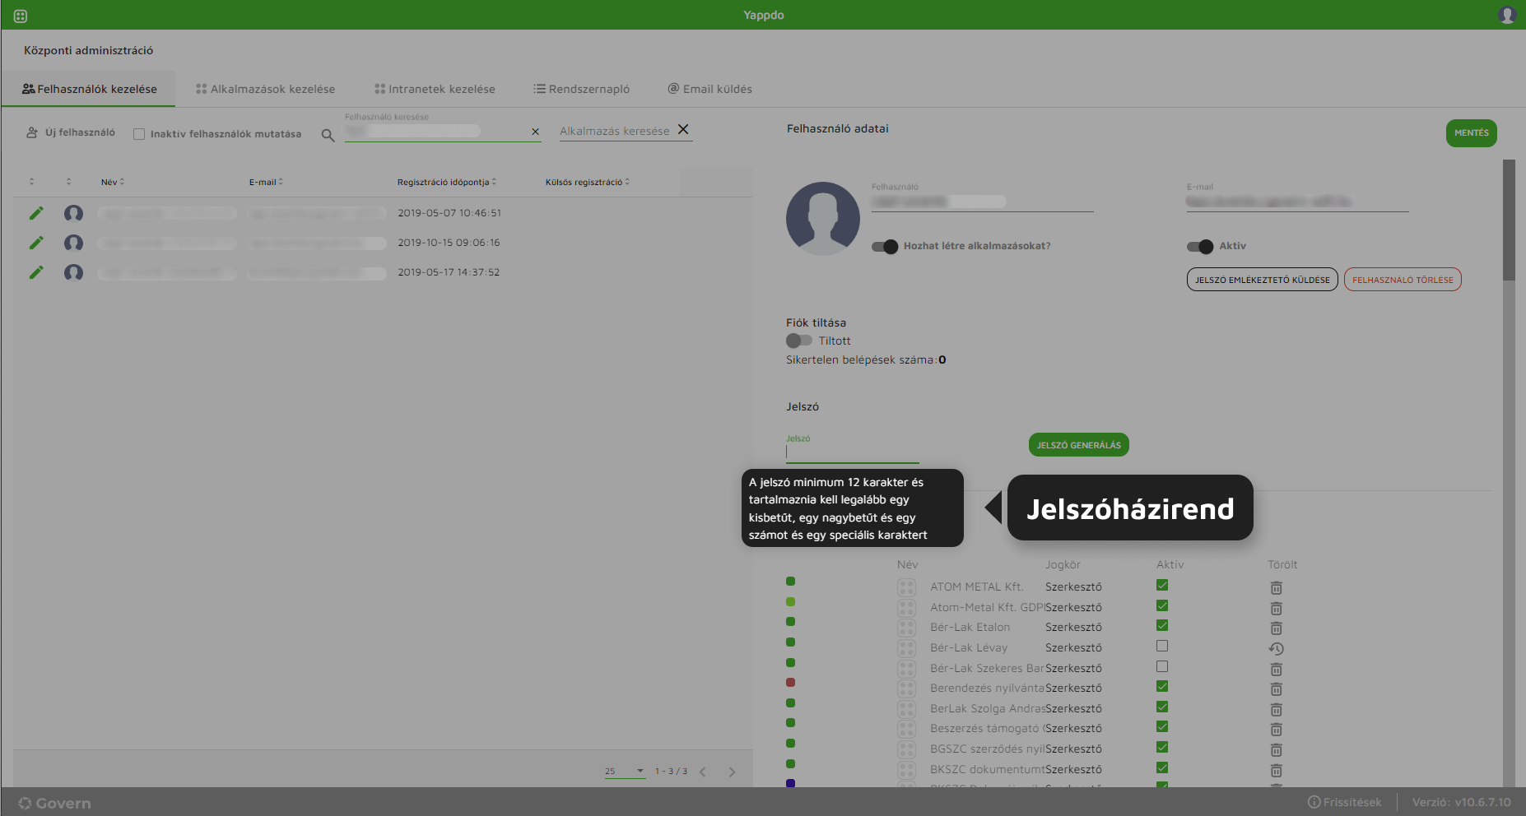The width and height of the screenshot is (1526, 816).
Task: Click Új felhasználó button
Action: click(x=71, y=132)
